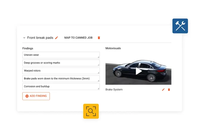Delete Front break pads with trash icon
Image resolution: width=199 pixels, height=137 pixels.
(99, 38)
